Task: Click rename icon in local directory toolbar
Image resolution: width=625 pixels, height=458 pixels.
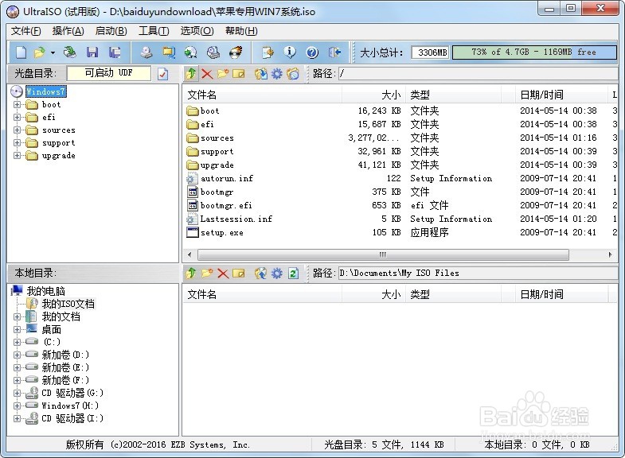Action: click(x=238, y=274)
